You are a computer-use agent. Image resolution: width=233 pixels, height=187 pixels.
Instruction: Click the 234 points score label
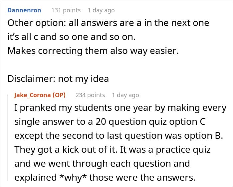click(x=90, y=95)
